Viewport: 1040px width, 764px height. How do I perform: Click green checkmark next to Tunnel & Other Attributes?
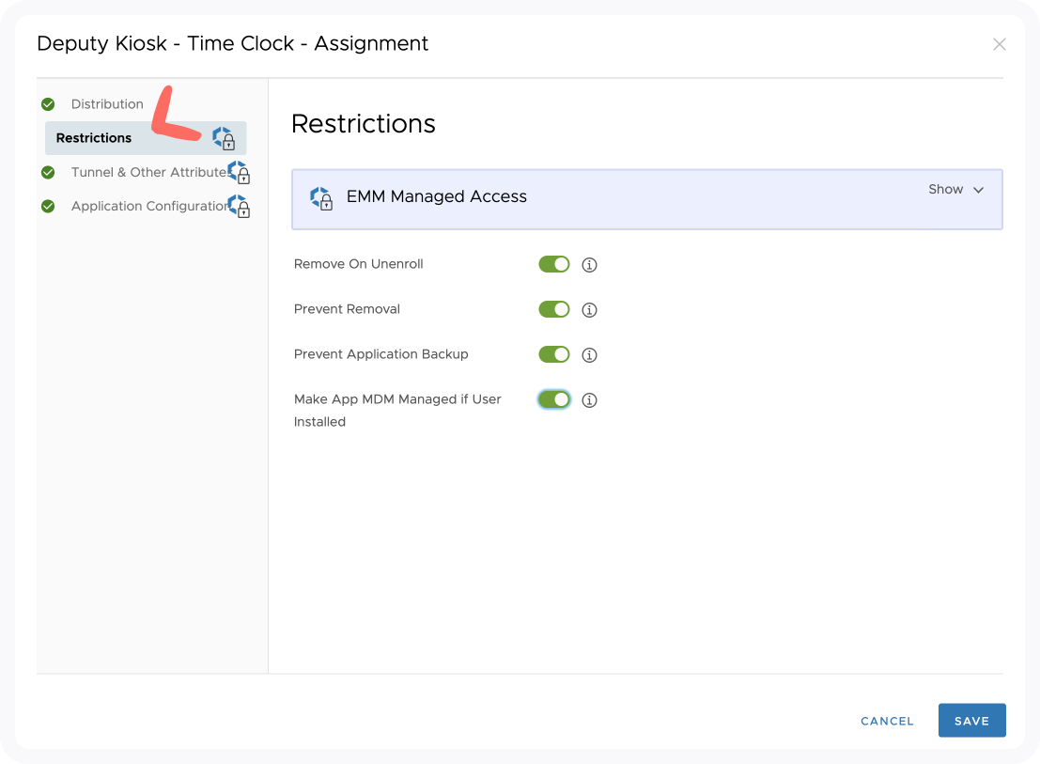[48, 172]
